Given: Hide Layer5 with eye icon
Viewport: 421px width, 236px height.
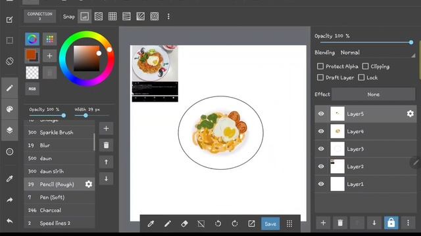Looking at the screenshot, I should (x=321, y=113).
